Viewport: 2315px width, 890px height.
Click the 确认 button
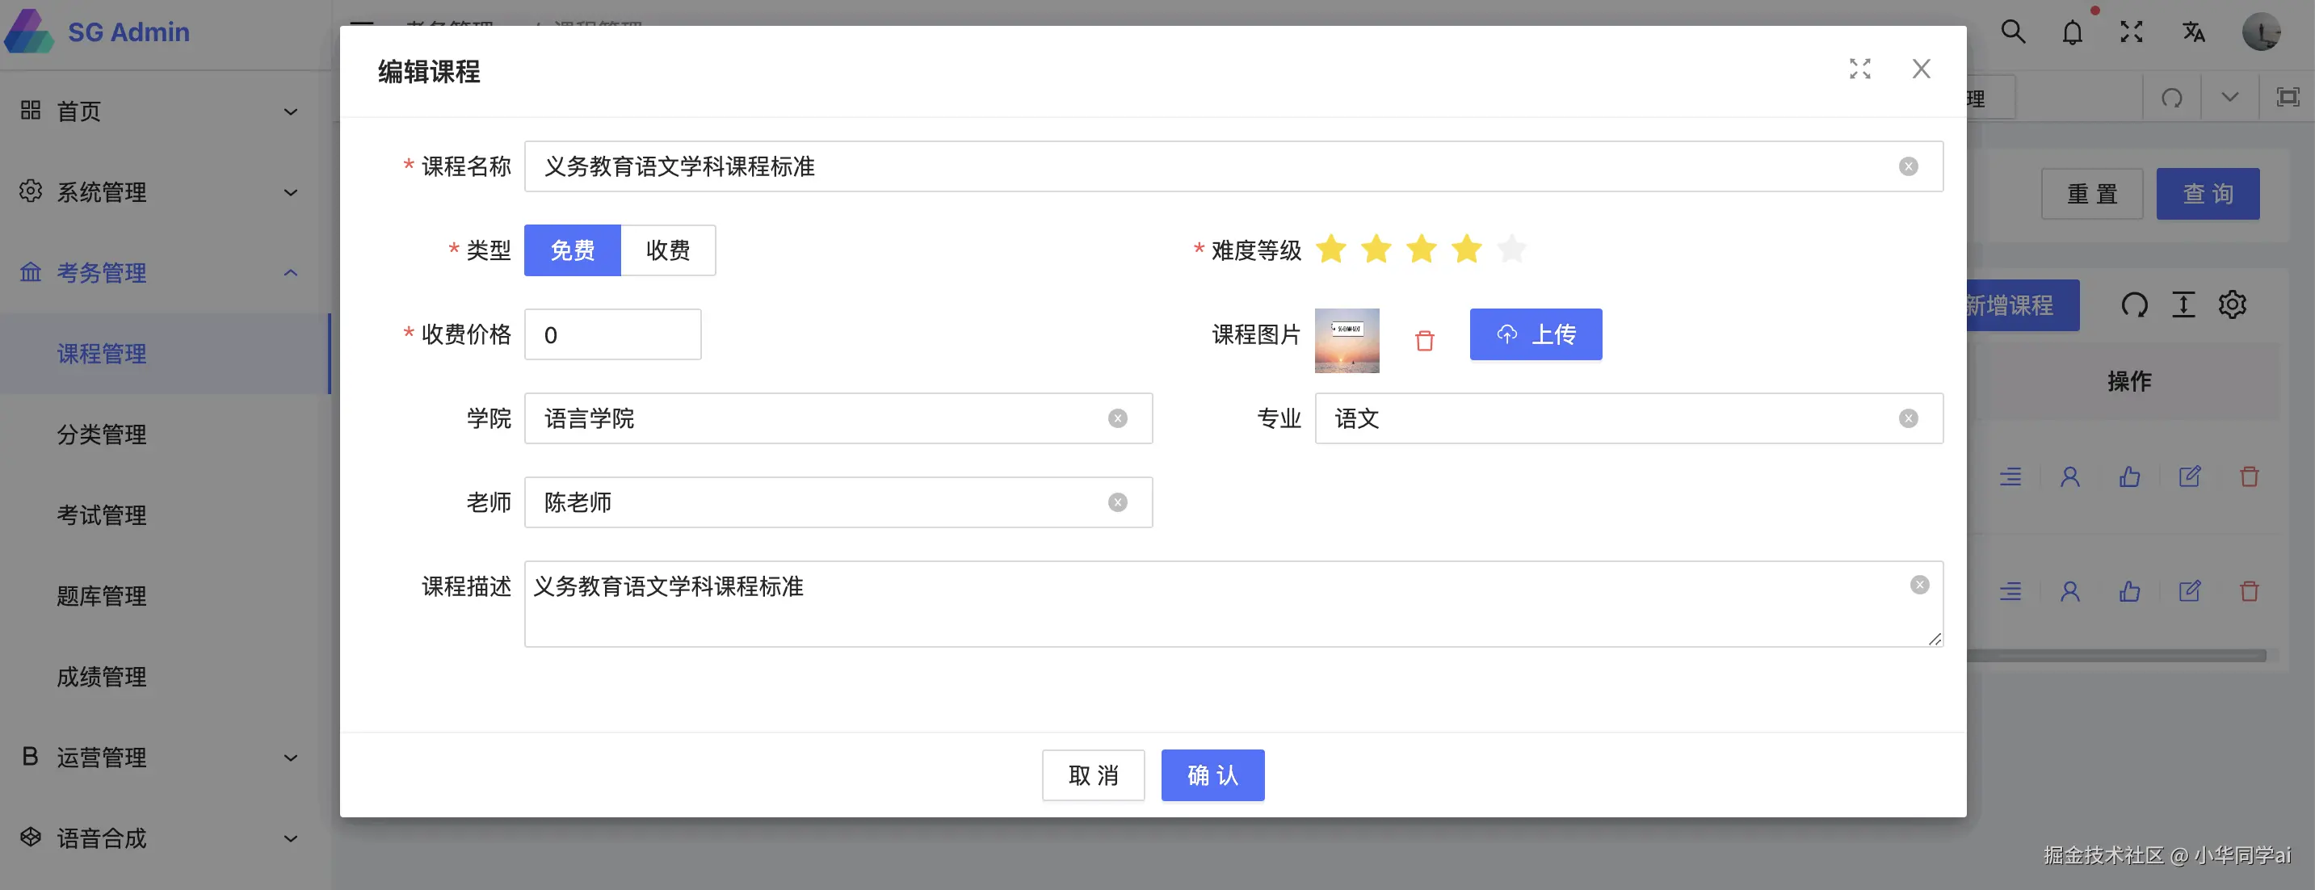pyautogui.click(x=1212, y=775)
